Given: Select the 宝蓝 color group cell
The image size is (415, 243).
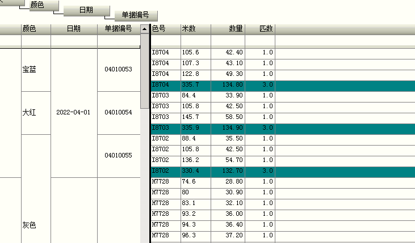Looking at the screenshot, I should 36,70.
